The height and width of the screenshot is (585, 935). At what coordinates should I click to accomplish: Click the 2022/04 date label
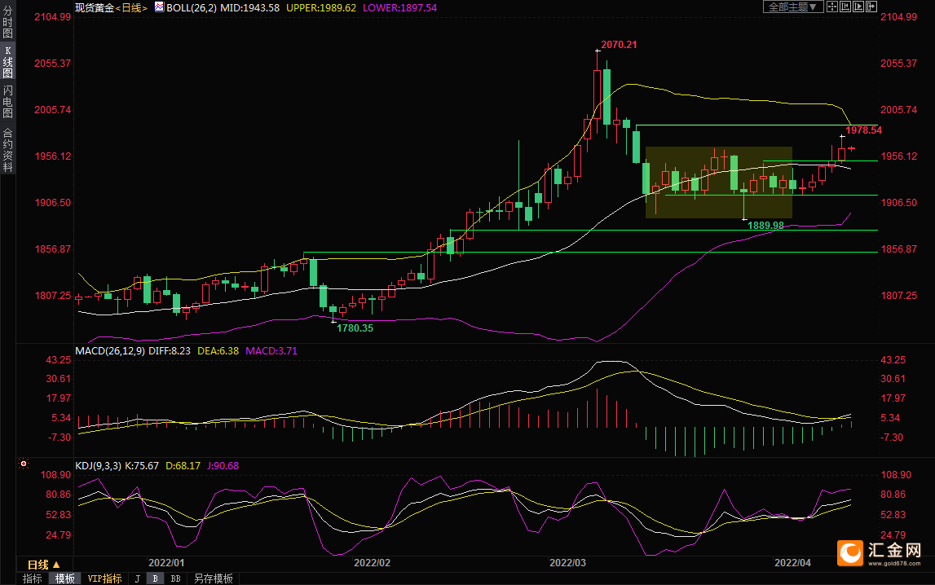(792, 563)
